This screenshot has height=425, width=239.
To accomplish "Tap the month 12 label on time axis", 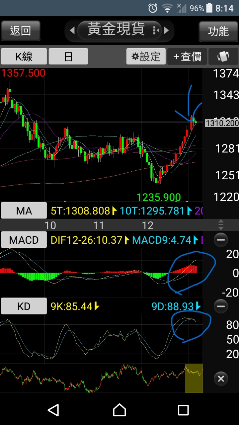I will [x=147, y=225].
